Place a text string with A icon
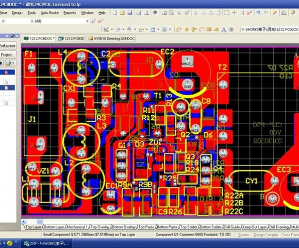 (x=224, y=29)
